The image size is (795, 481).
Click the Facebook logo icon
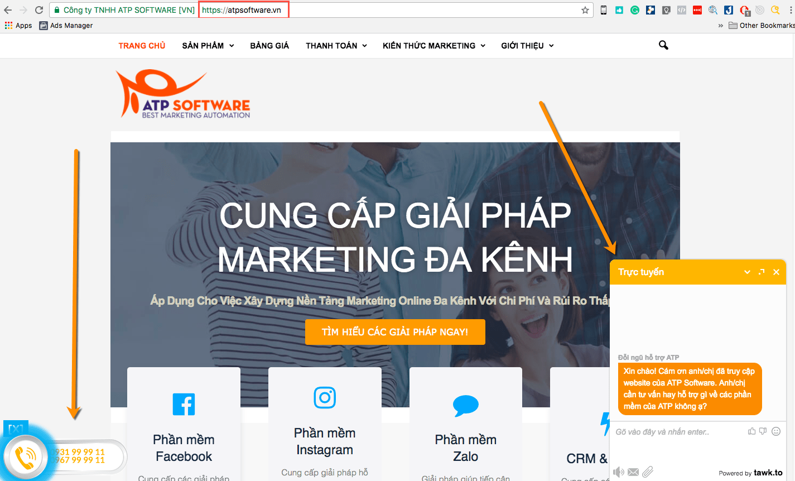184,404
